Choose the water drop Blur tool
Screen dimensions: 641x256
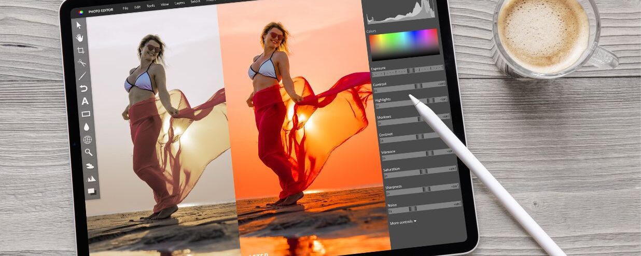pyautogui.click(x=87, y=126)
